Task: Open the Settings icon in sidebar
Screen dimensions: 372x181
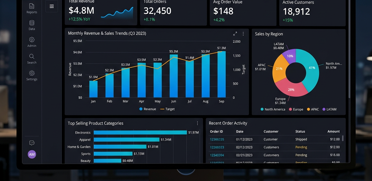Action: point(32,73)
